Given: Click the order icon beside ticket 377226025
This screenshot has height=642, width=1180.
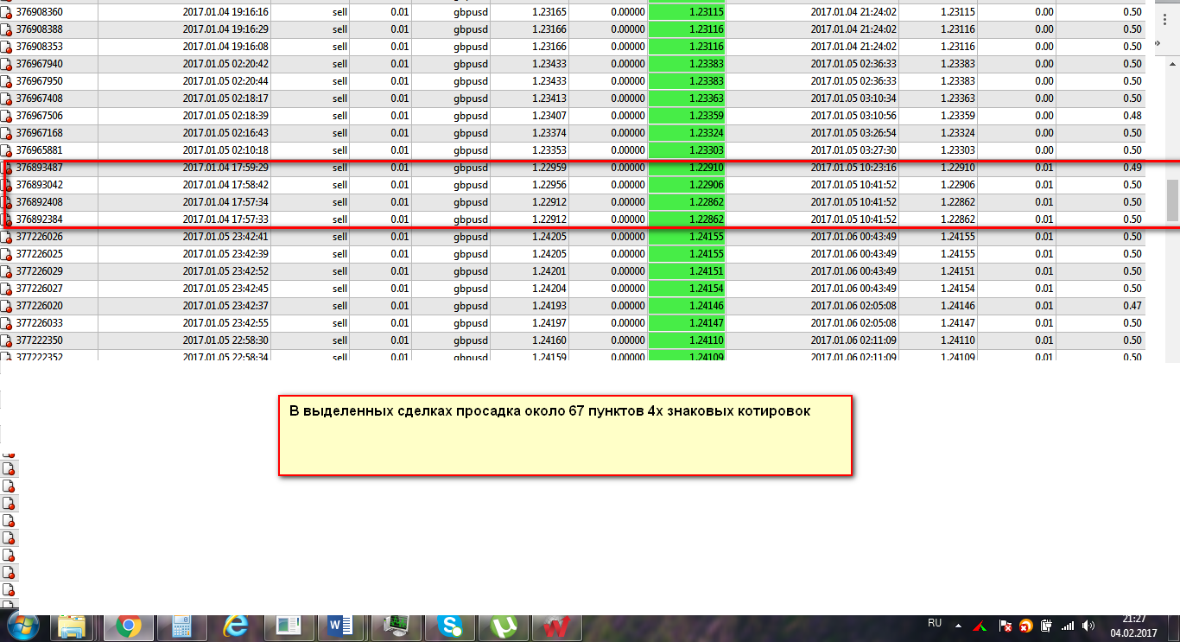Looking at the screenshot, I should click(x=6, y=255).
